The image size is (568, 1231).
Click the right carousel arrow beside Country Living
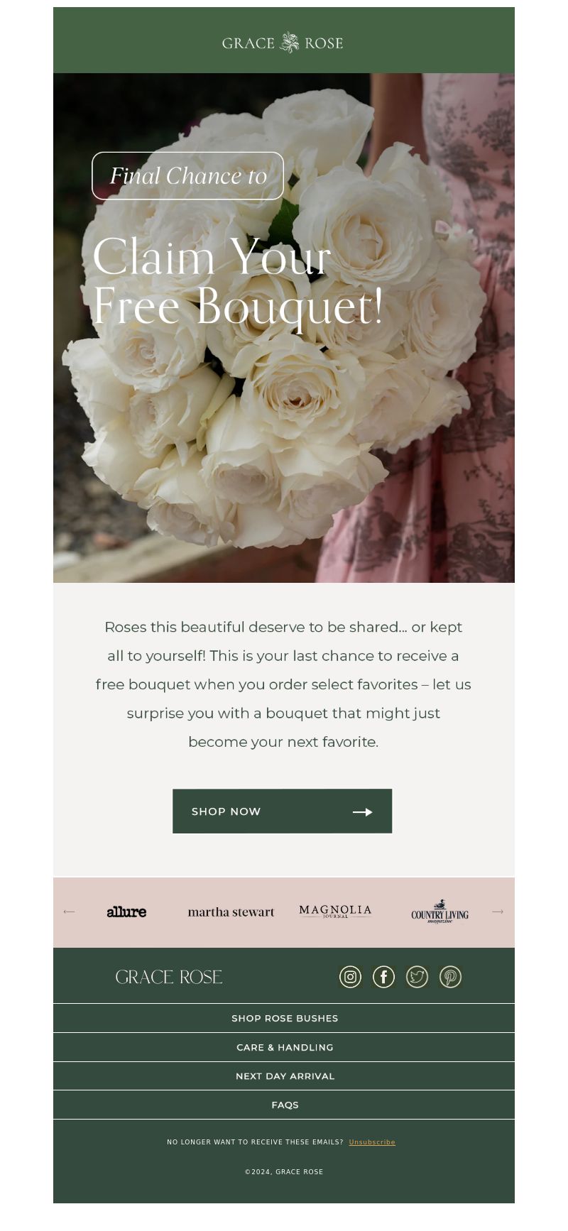498,912
